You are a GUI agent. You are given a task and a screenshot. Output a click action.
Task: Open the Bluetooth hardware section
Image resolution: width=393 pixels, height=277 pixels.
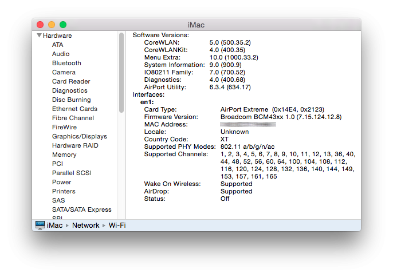pyautogui.click(x=66, y=63)
